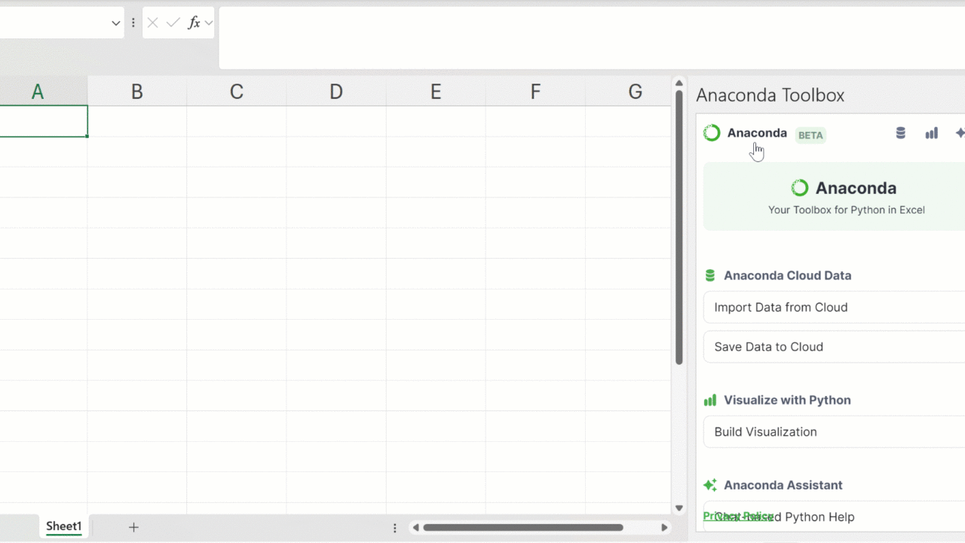Click the Visualize with Python heading
Image resolution: width=965 pixels, height=543 pixels.
787,400
